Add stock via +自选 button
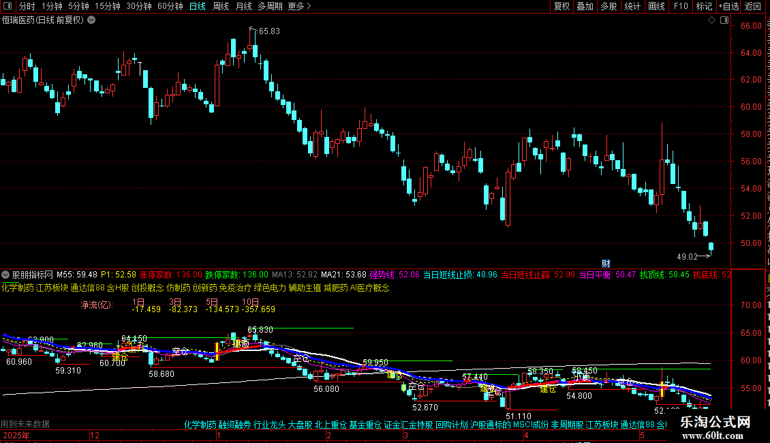The height and width of the screenshot is (443, 770). 728,6
